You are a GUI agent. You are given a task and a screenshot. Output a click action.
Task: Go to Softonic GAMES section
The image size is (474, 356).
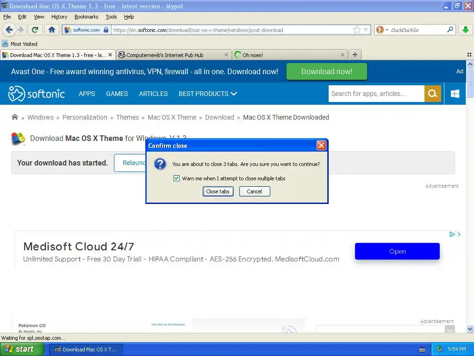[x=117, y=94]
